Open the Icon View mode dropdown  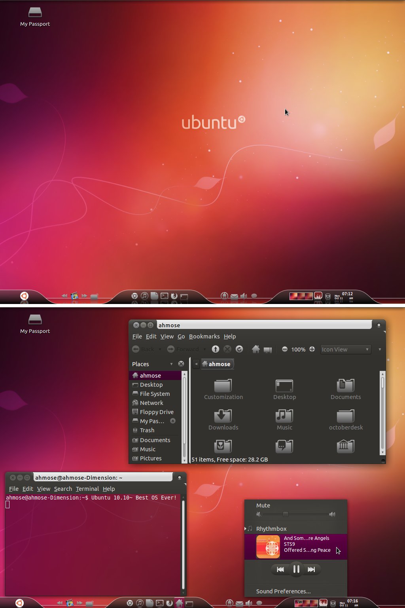(x=346, y=349)
